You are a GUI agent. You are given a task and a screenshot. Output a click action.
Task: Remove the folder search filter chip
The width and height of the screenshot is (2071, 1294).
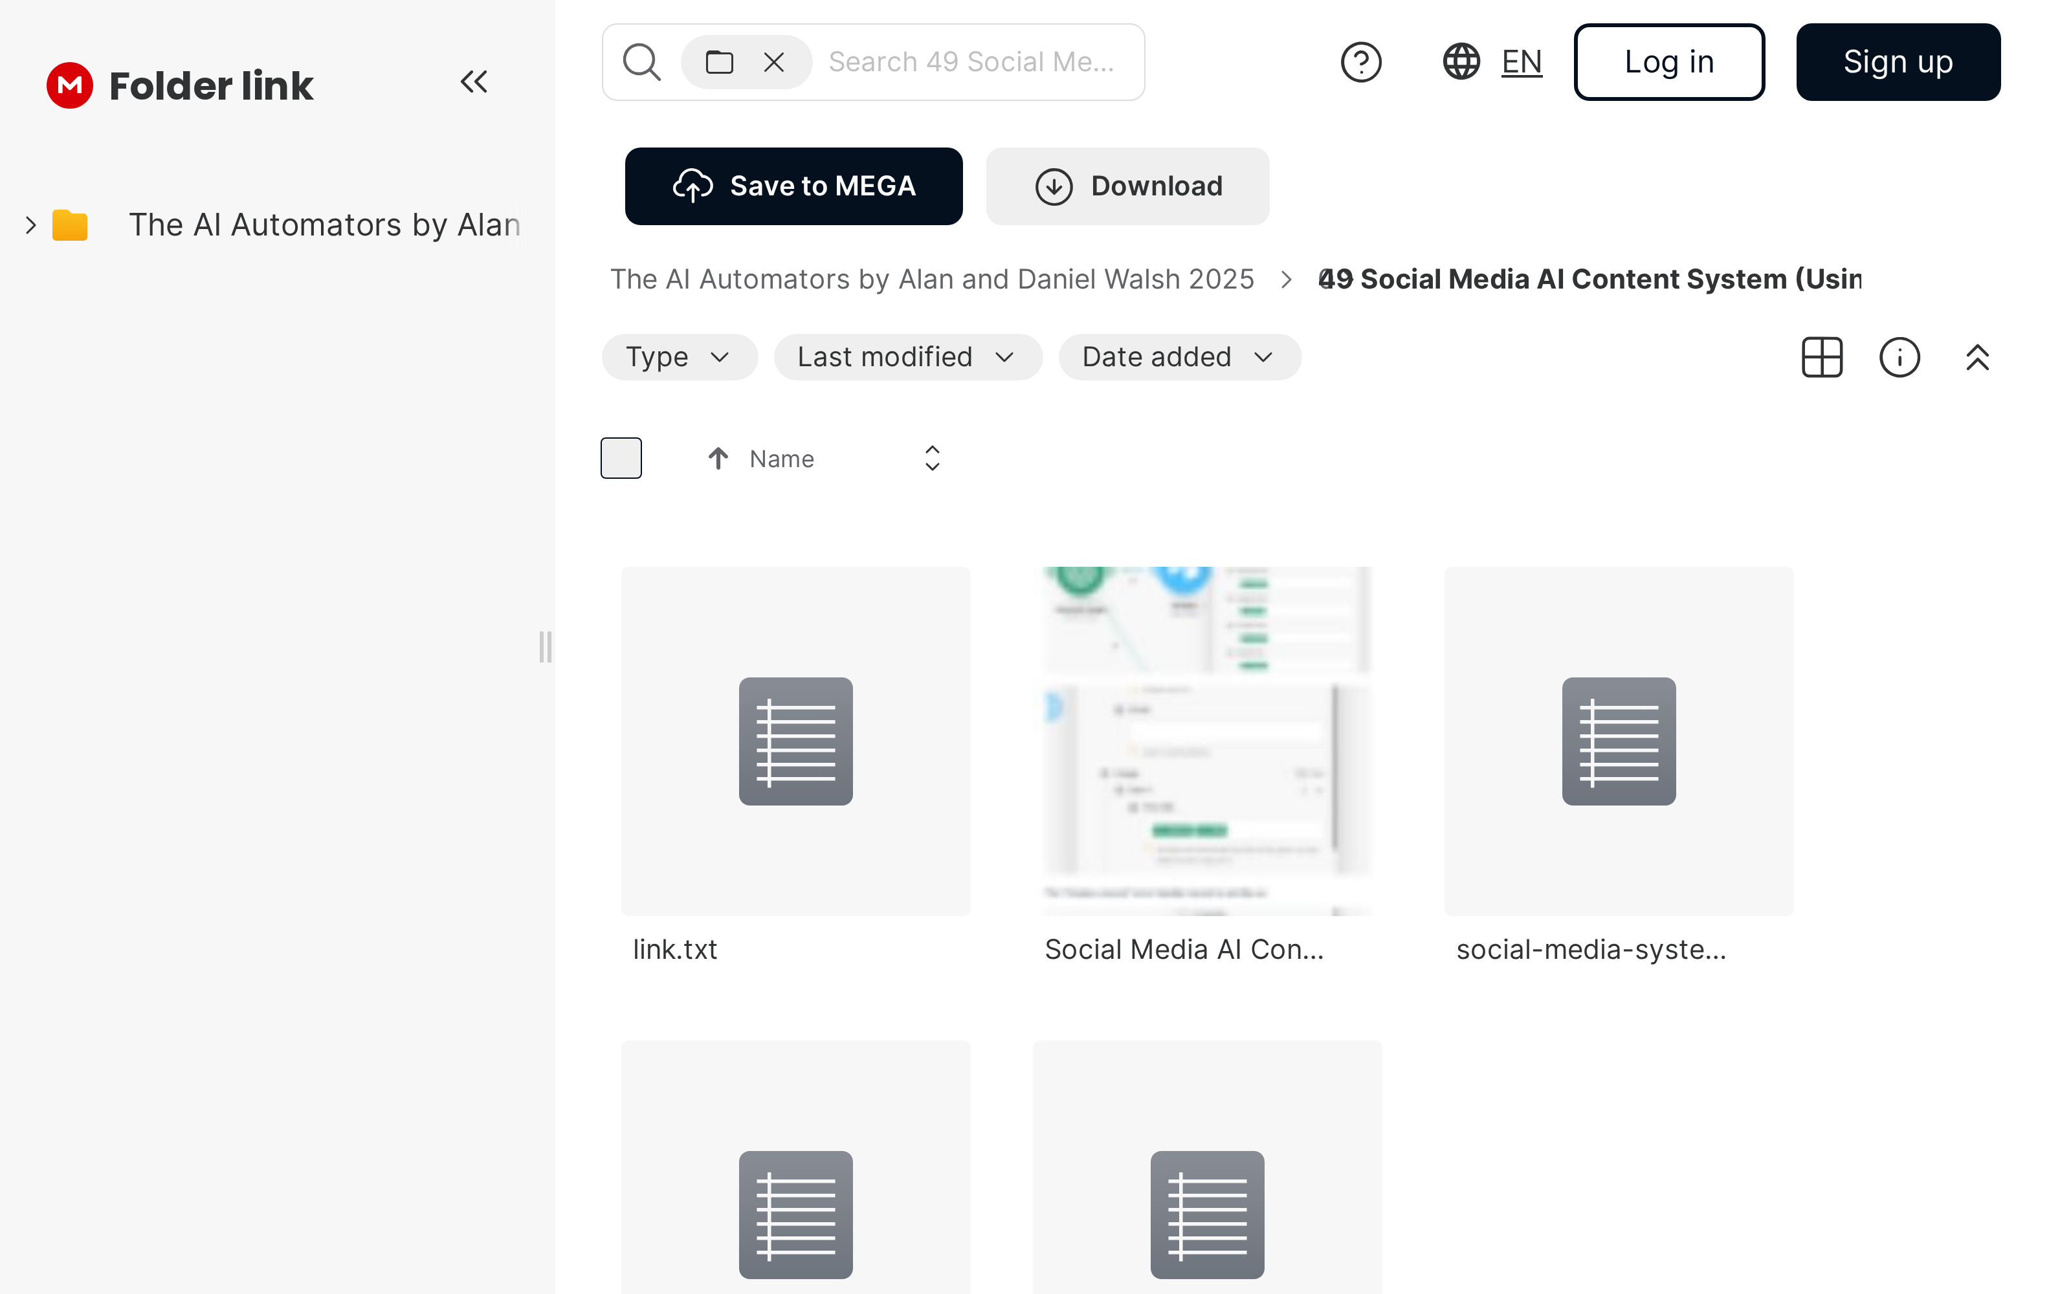pyautogui.click(x=773, y=61)
